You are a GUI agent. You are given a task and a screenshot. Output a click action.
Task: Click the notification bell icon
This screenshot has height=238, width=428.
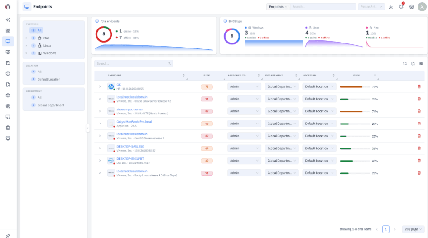(x=401, y=7)
